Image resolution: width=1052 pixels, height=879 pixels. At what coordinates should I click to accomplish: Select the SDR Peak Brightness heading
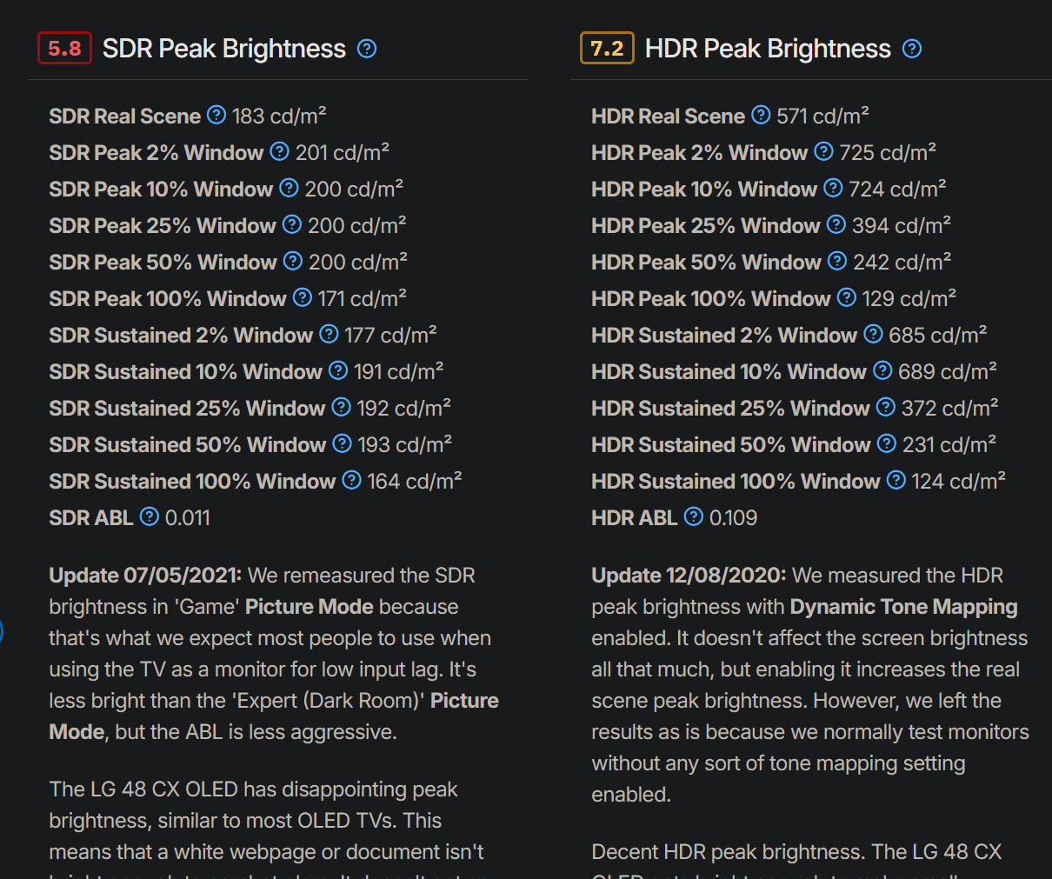[x=224, y=49]
